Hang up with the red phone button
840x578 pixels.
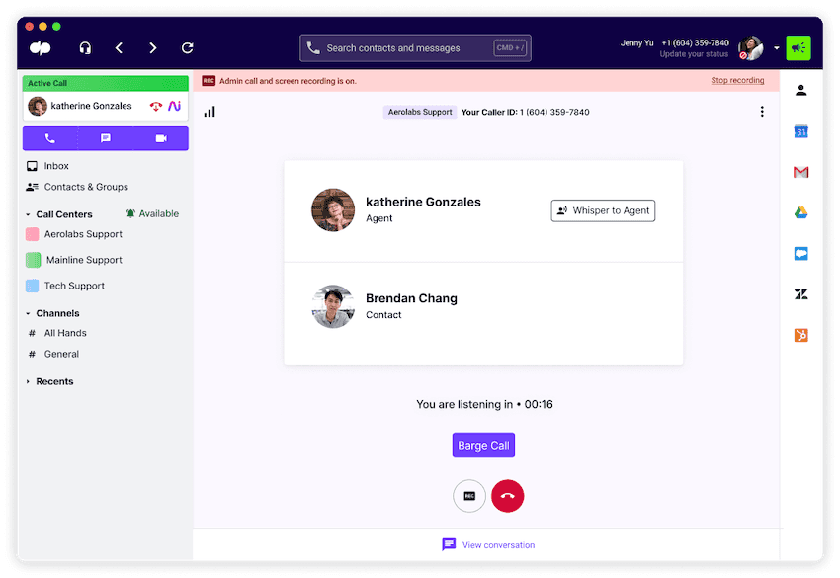(507, 496)
